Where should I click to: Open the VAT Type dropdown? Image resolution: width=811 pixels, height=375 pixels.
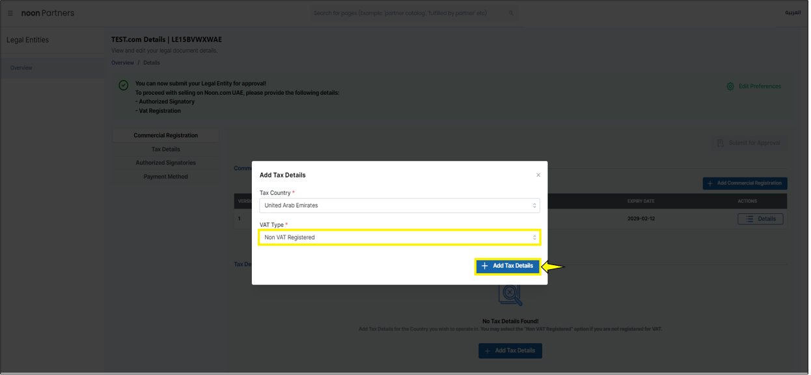tap(399, 237)
